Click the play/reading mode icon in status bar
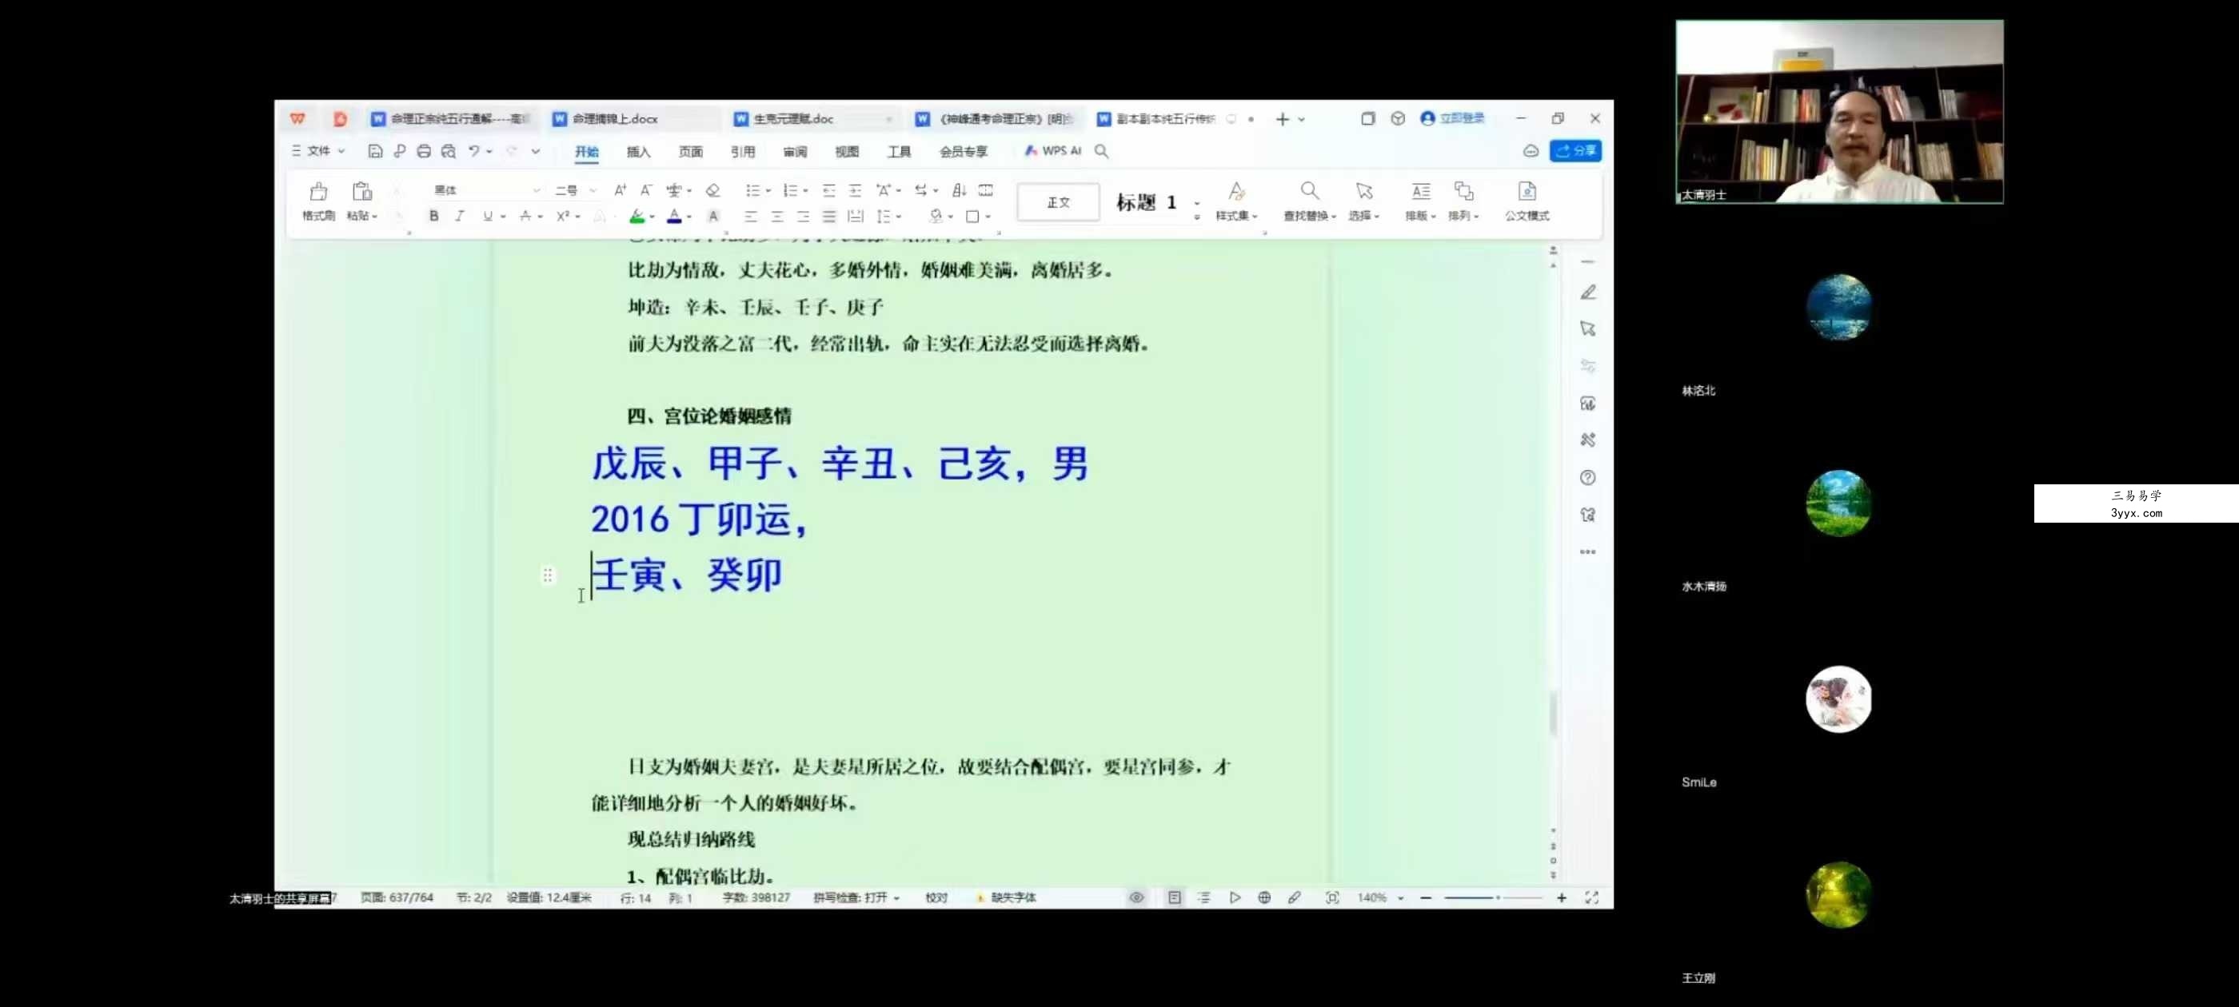 click(x=1235, y=898)
